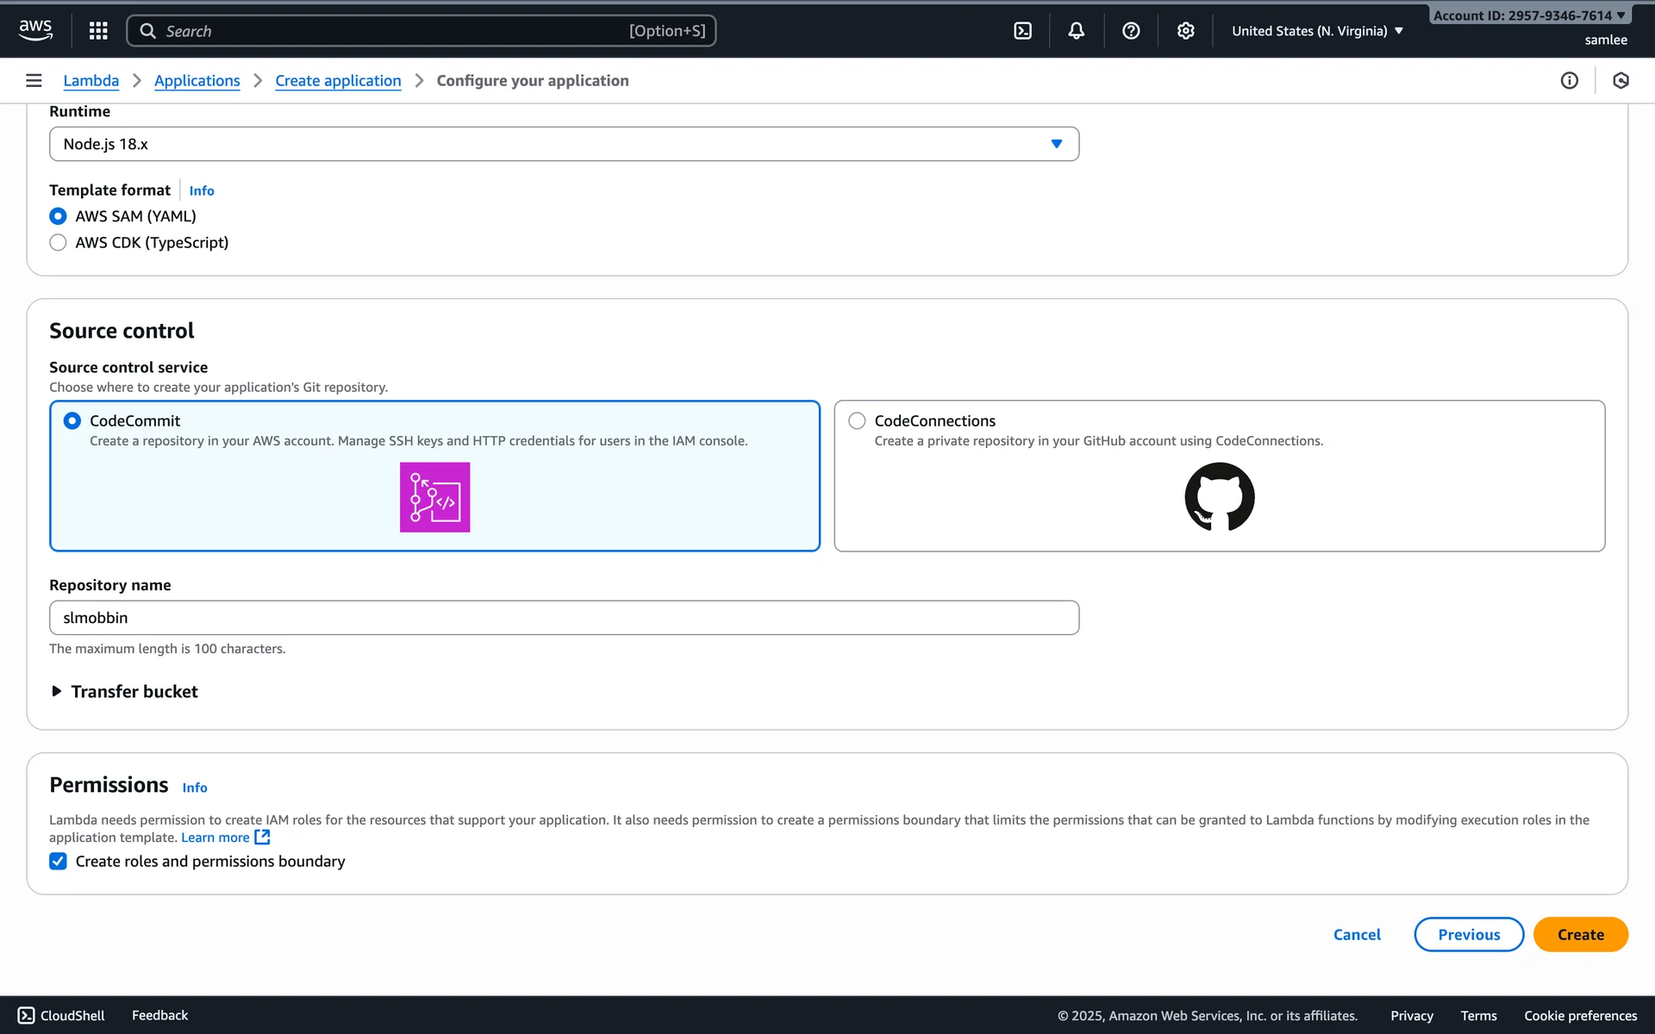Toggle the side navigation hamburger menu
1655x1034 pixels.
(34, 80)
